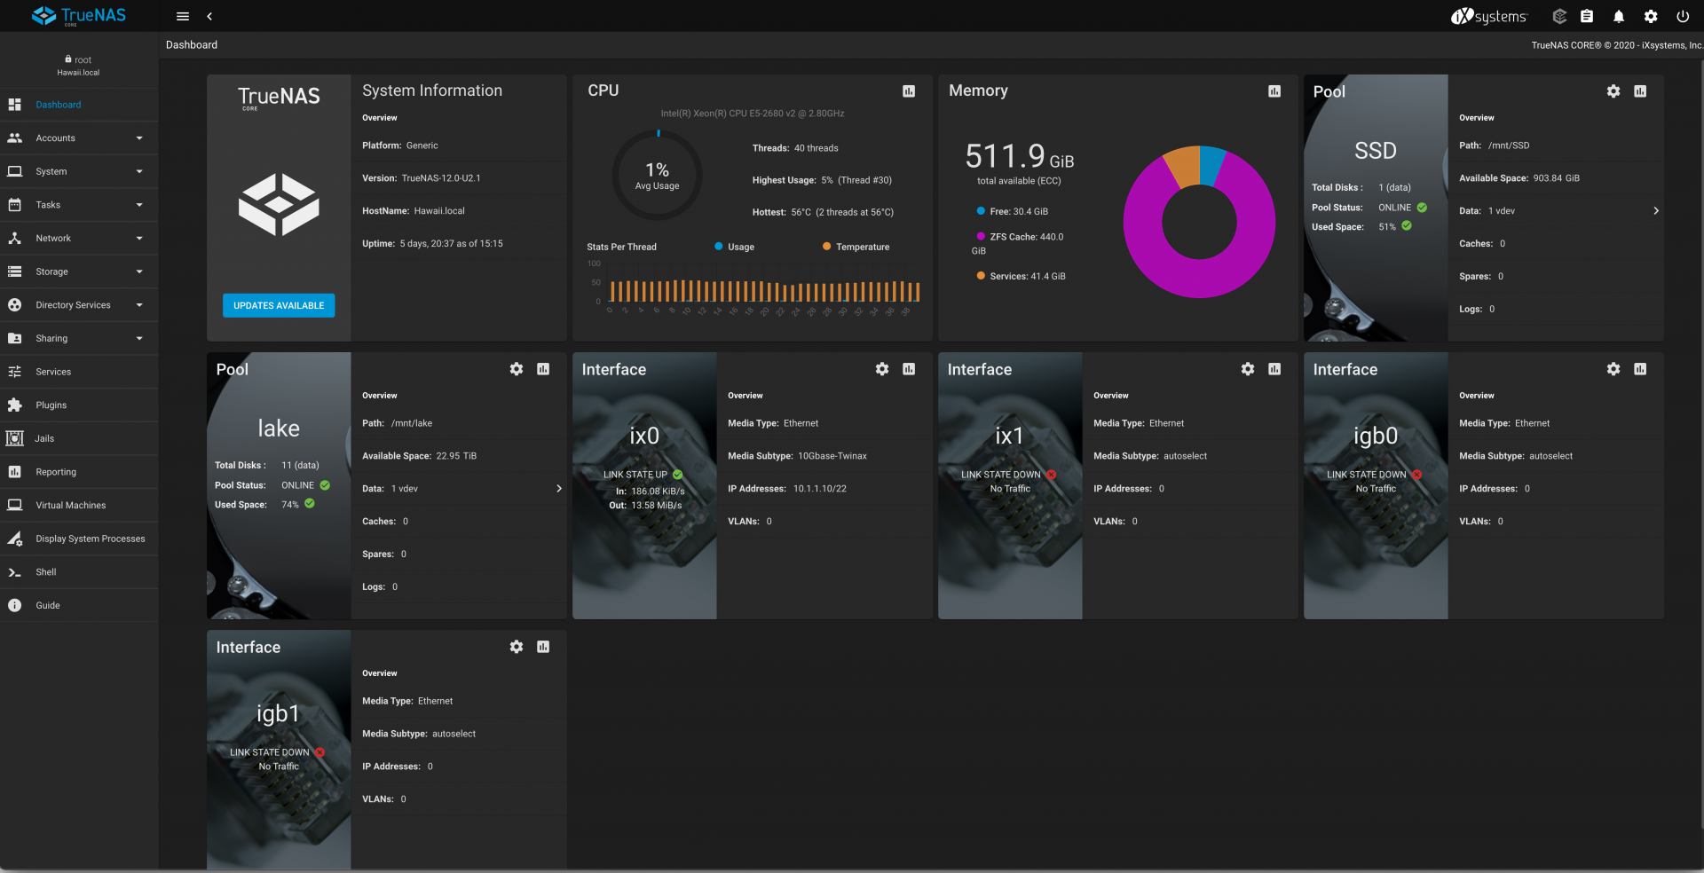The width and height of the screenshot is (1704, 873).
Task: Open igb0 interface reports chart icon
Action: [x=1640, y=369]
